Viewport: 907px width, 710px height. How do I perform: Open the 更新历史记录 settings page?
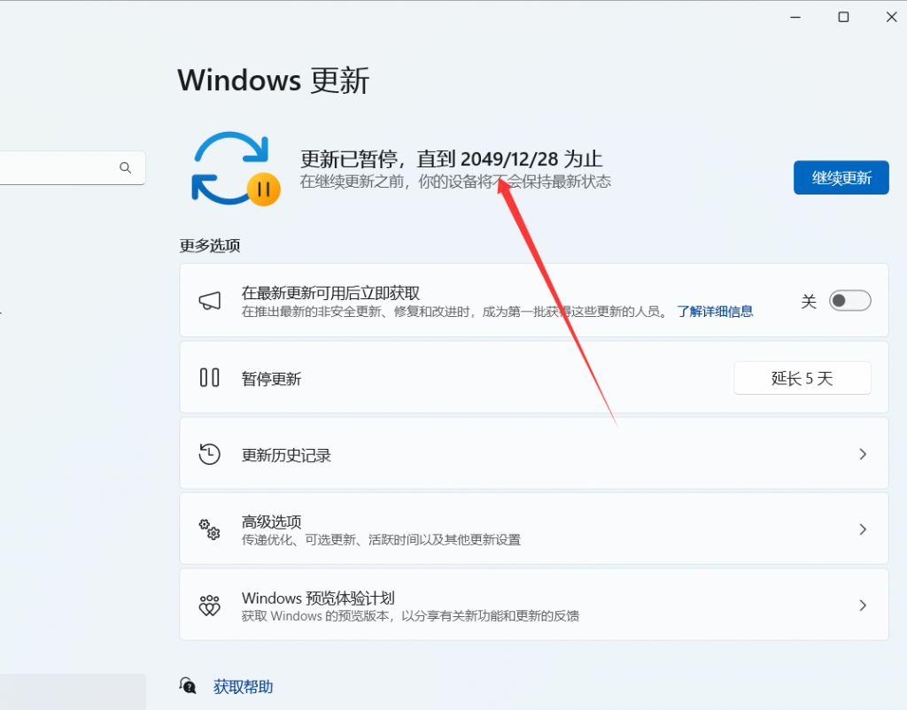tap(531, 453)
